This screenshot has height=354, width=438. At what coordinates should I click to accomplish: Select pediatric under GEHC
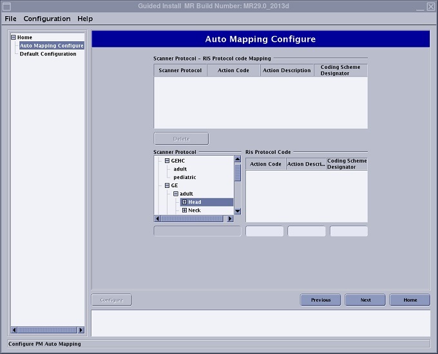[184, 177]
